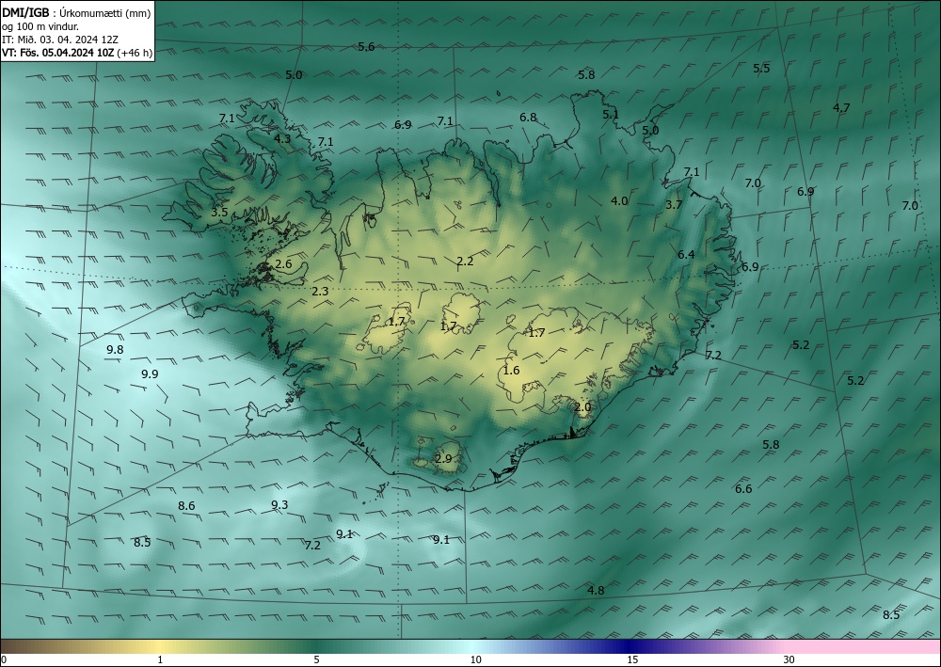Image resolution: width=941 pixels, height=667 pixels.
Task: Click the 2.3 value label
Action: [x=321, y=292]
